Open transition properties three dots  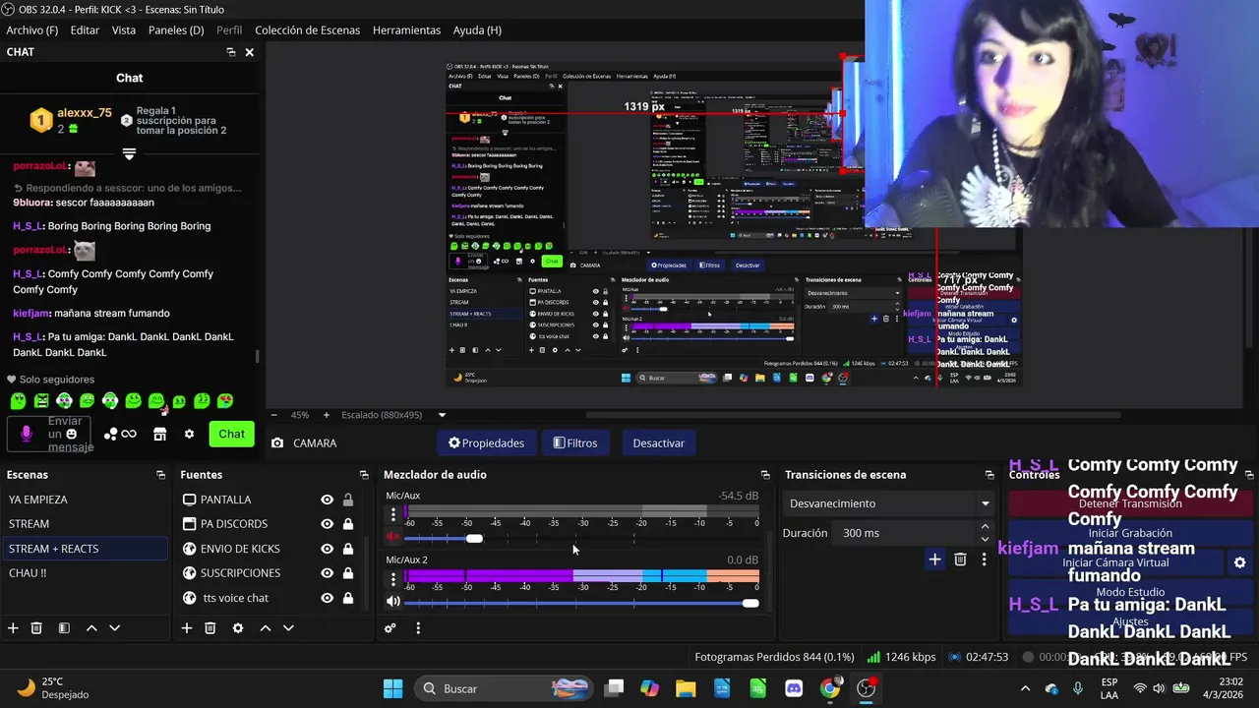[x=984, y=560]
